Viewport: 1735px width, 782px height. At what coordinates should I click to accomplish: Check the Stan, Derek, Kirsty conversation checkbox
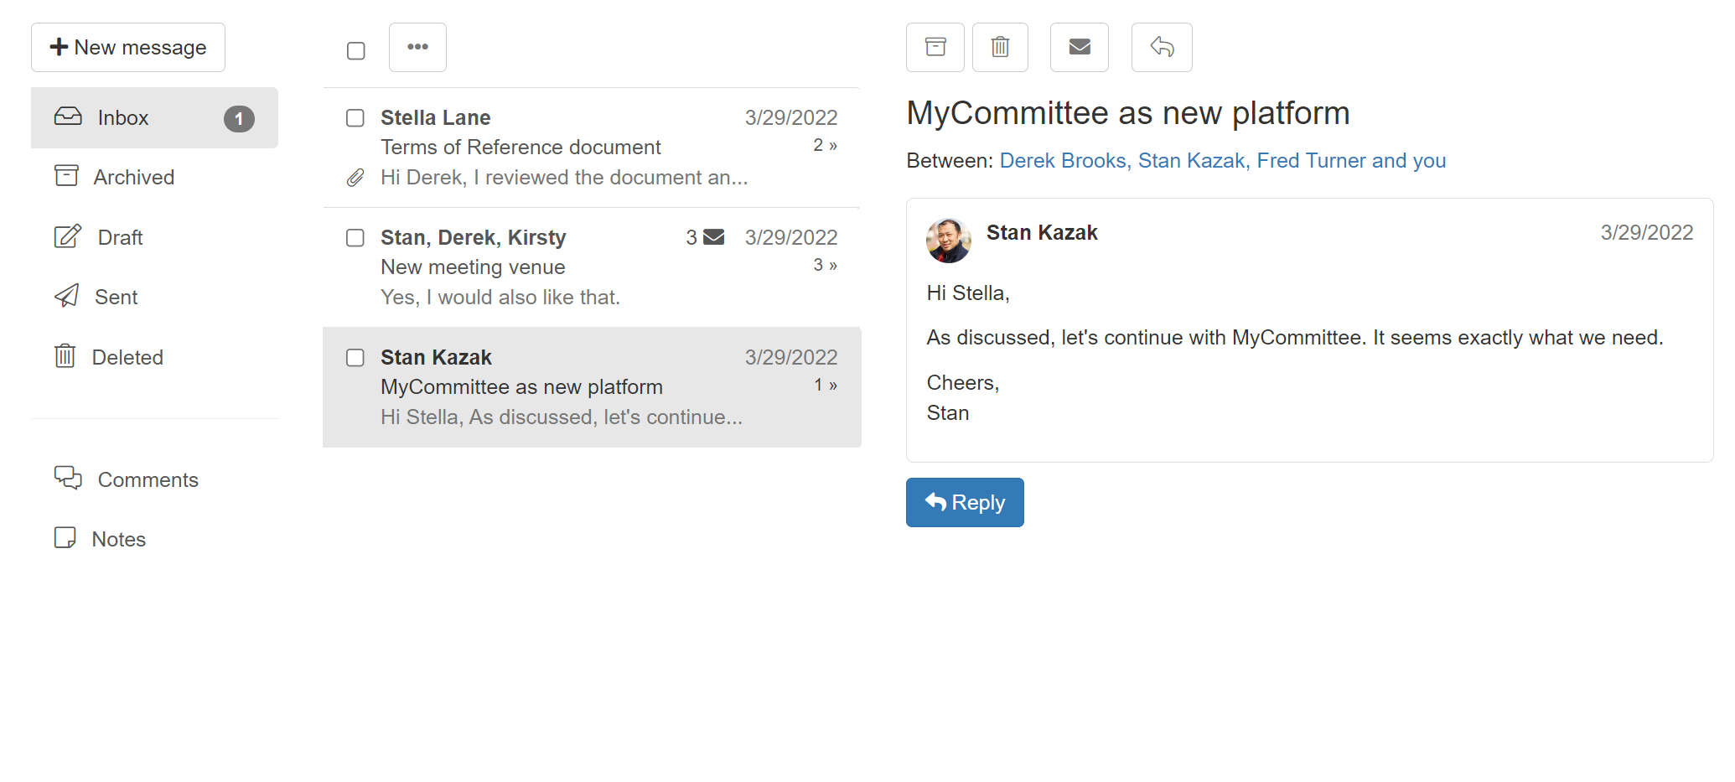tap(355, 238)
